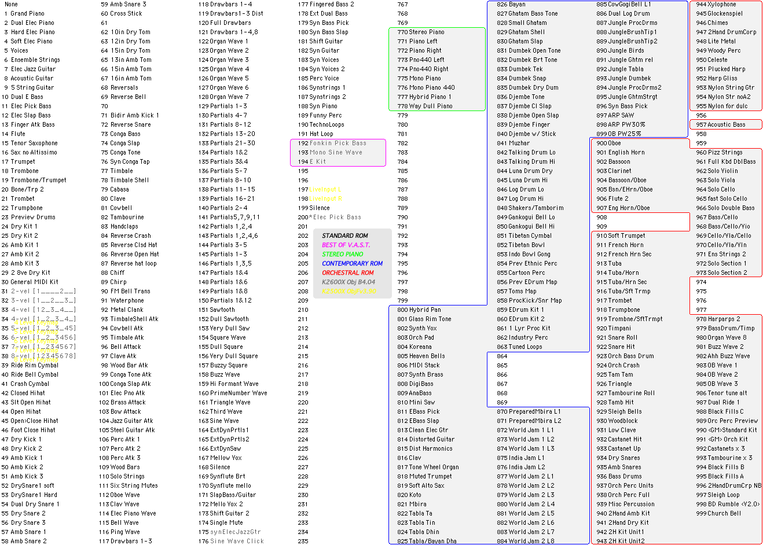Click 52 DrySnare1 soft

(28, 485)
